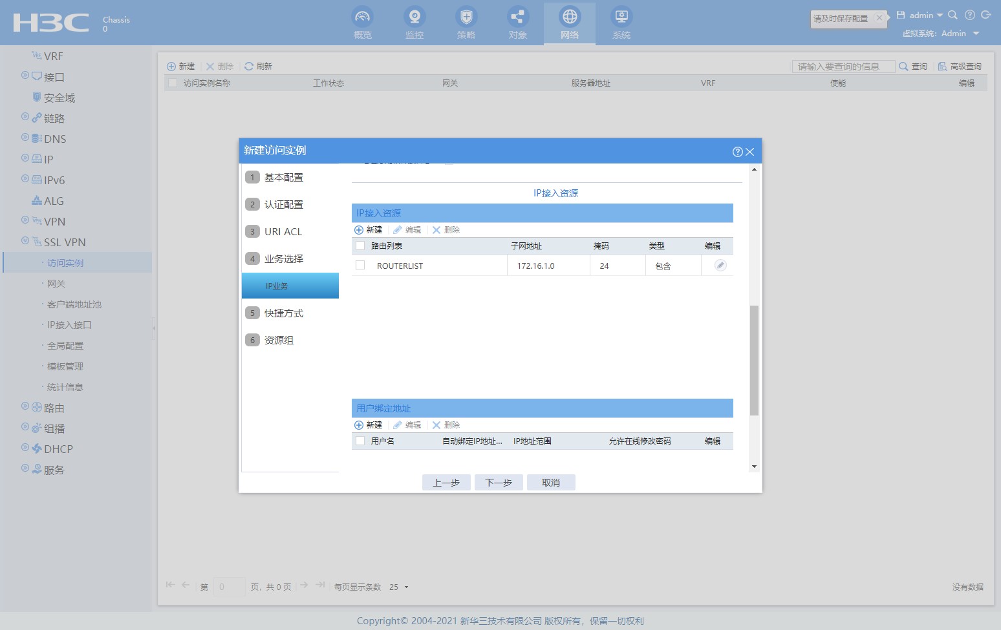
Task: Open 网关 under SSL VPN
Action: [x=56, y=284]
